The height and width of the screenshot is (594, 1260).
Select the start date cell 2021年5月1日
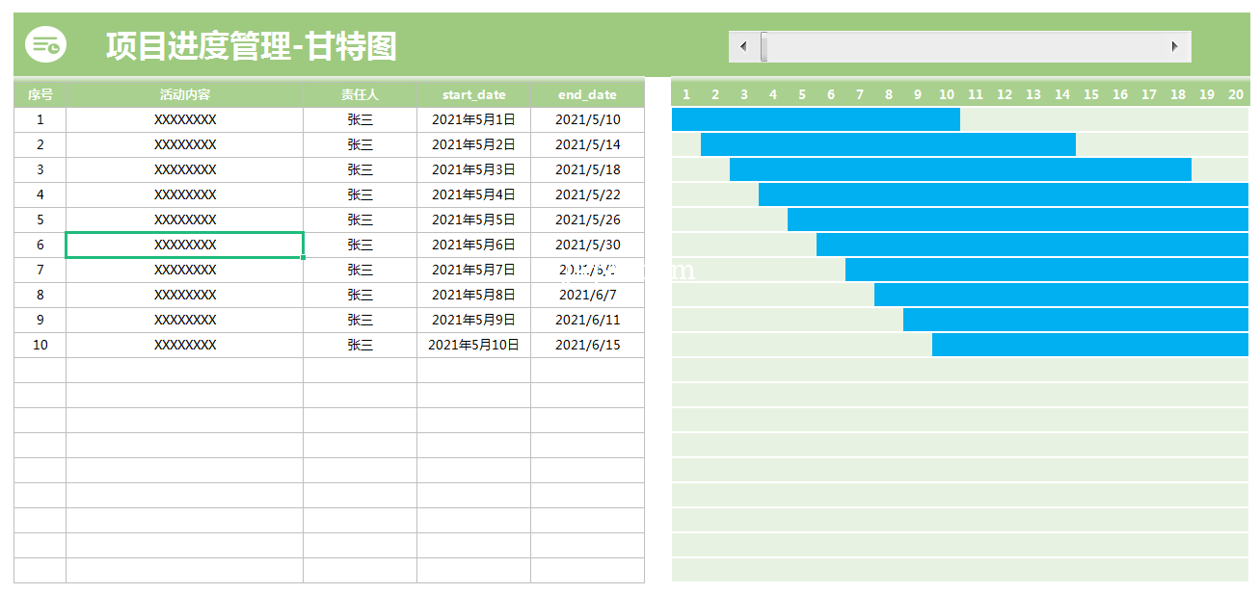[473, 119]
